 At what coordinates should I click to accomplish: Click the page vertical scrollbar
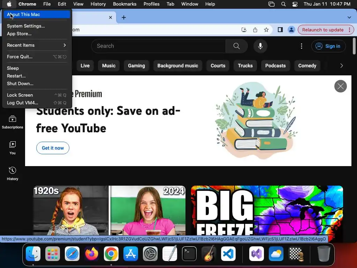pos(354,46)
